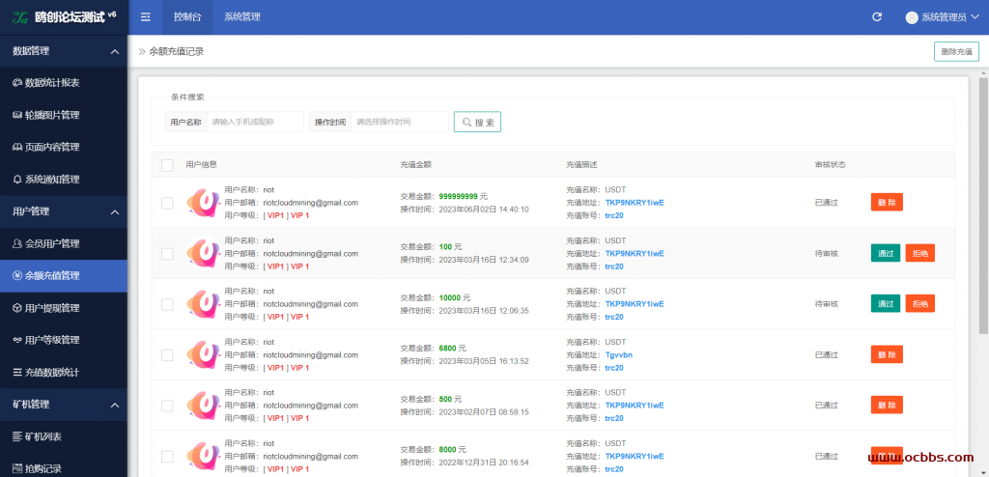The image size is (989, 477).
Task: Click the 充值金额 column header
Action: pos(415,165)
